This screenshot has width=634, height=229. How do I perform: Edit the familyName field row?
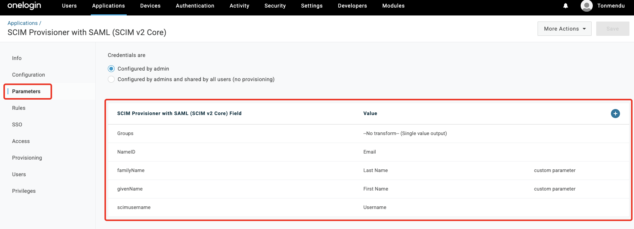click(x=131, y=171)
